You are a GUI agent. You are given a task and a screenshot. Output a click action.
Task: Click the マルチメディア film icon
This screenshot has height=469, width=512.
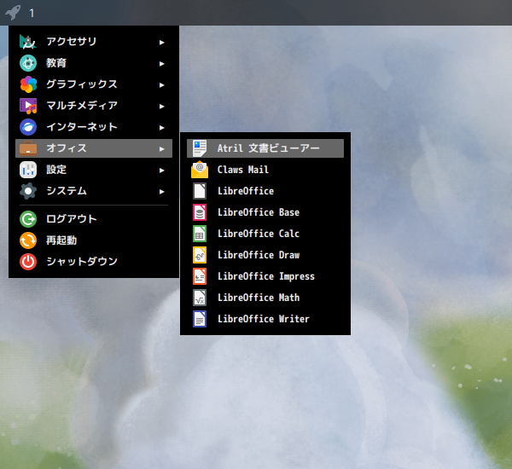[28, 106]
